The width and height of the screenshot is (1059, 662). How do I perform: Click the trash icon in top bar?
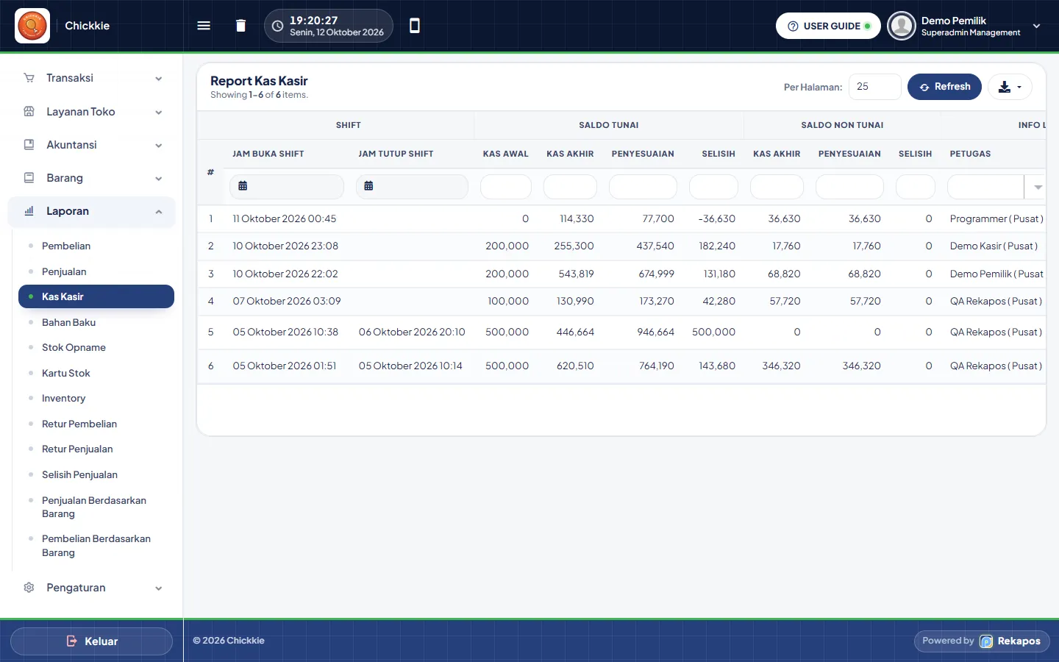[x=240, y=26]
